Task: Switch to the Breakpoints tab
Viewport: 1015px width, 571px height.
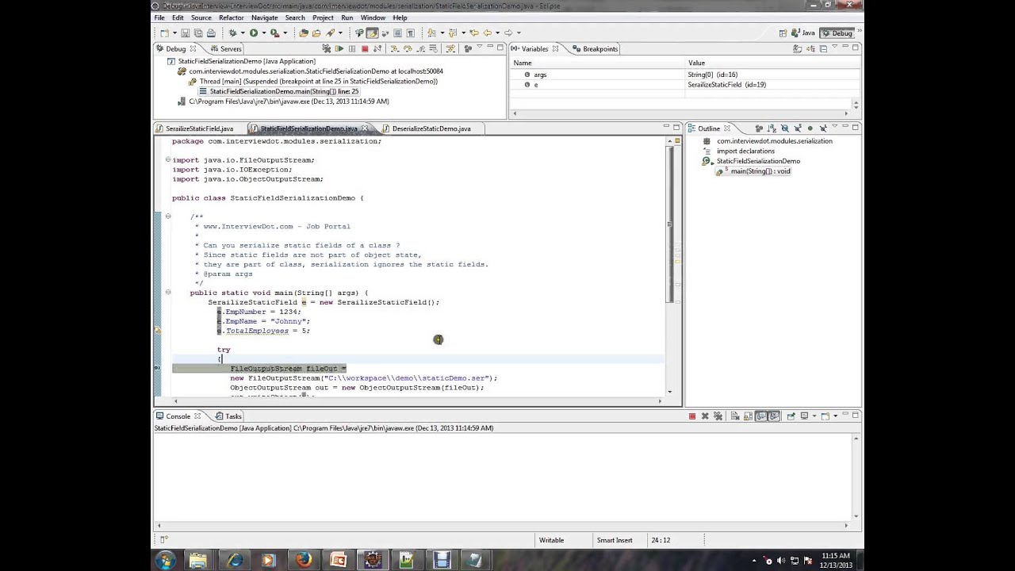Action: 595,48
